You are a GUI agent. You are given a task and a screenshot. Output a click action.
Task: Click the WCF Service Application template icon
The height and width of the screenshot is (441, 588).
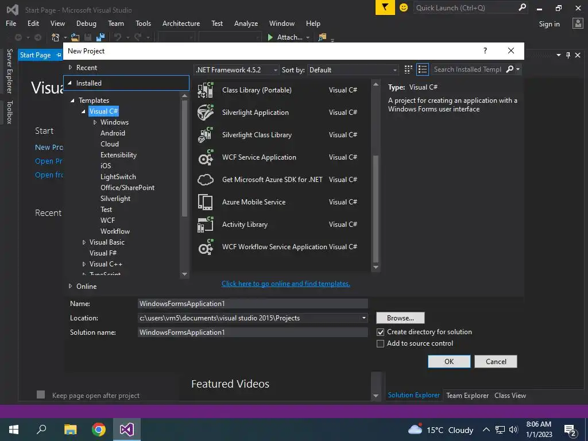click(206, 157)
